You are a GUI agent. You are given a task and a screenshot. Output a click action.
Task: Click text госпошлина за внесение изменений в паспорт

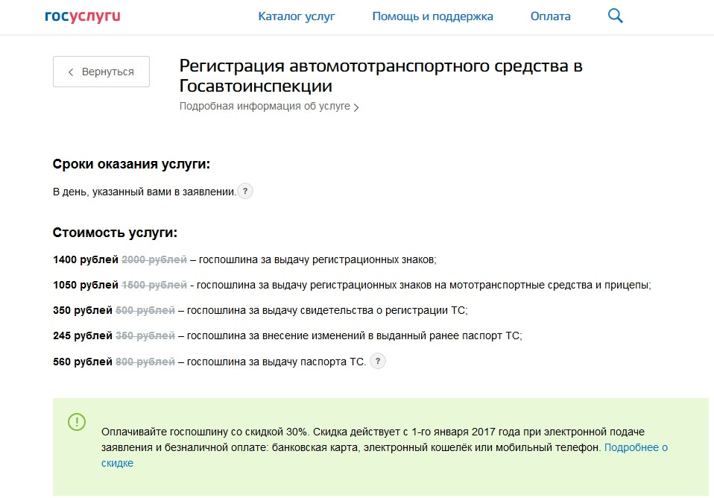(354, 335)
